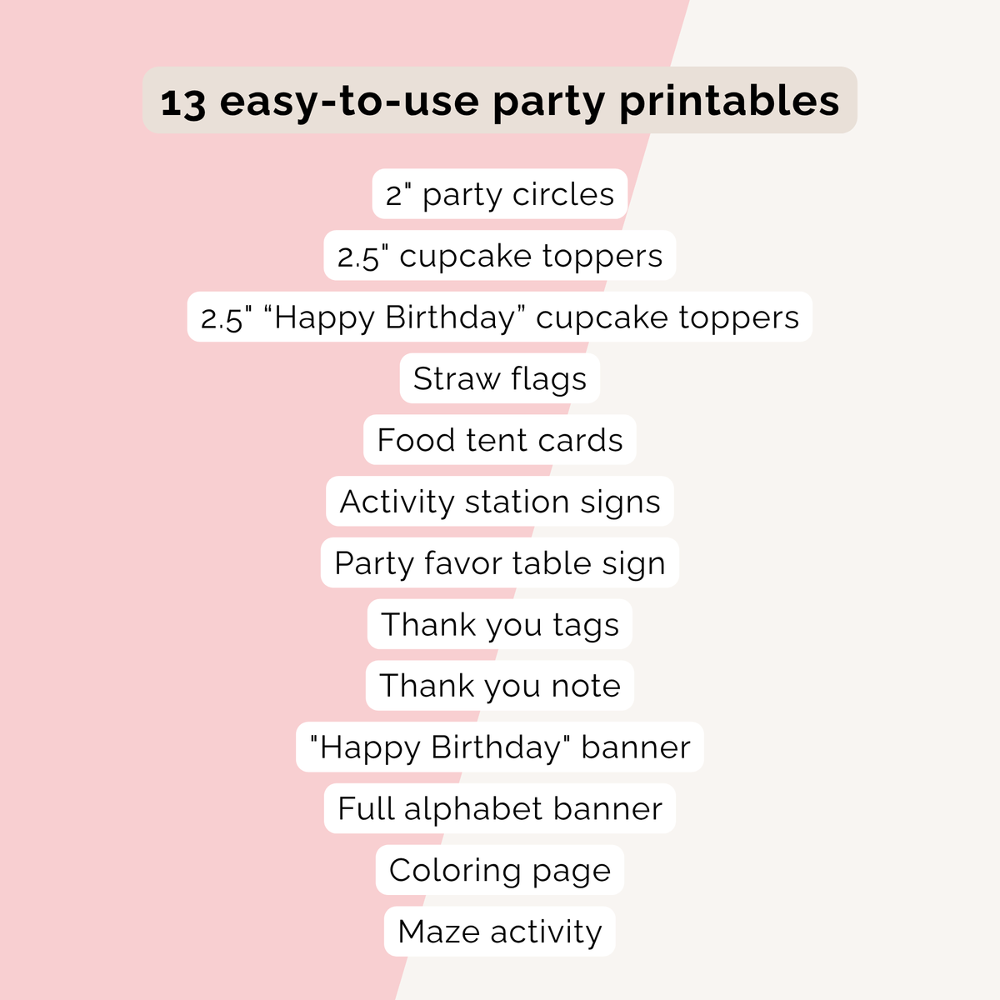Click the numeral 13 in the heading
Viewport: 1000px width, 1000px height.
click(x=182, y=102)
